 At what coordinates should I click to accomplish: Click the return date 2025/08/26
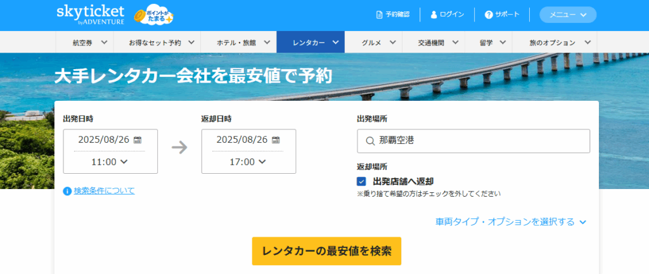[x=242, y=140]
